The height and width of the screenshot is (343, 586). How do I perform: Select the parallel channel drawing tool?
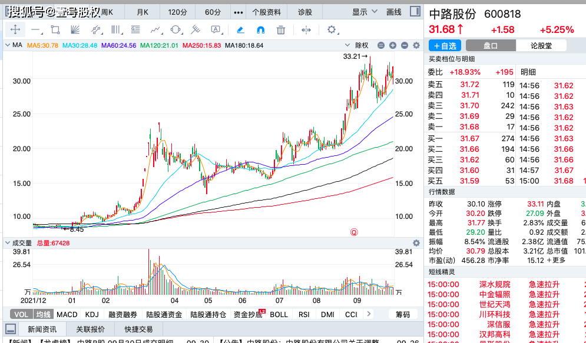[x=95, y=30]
